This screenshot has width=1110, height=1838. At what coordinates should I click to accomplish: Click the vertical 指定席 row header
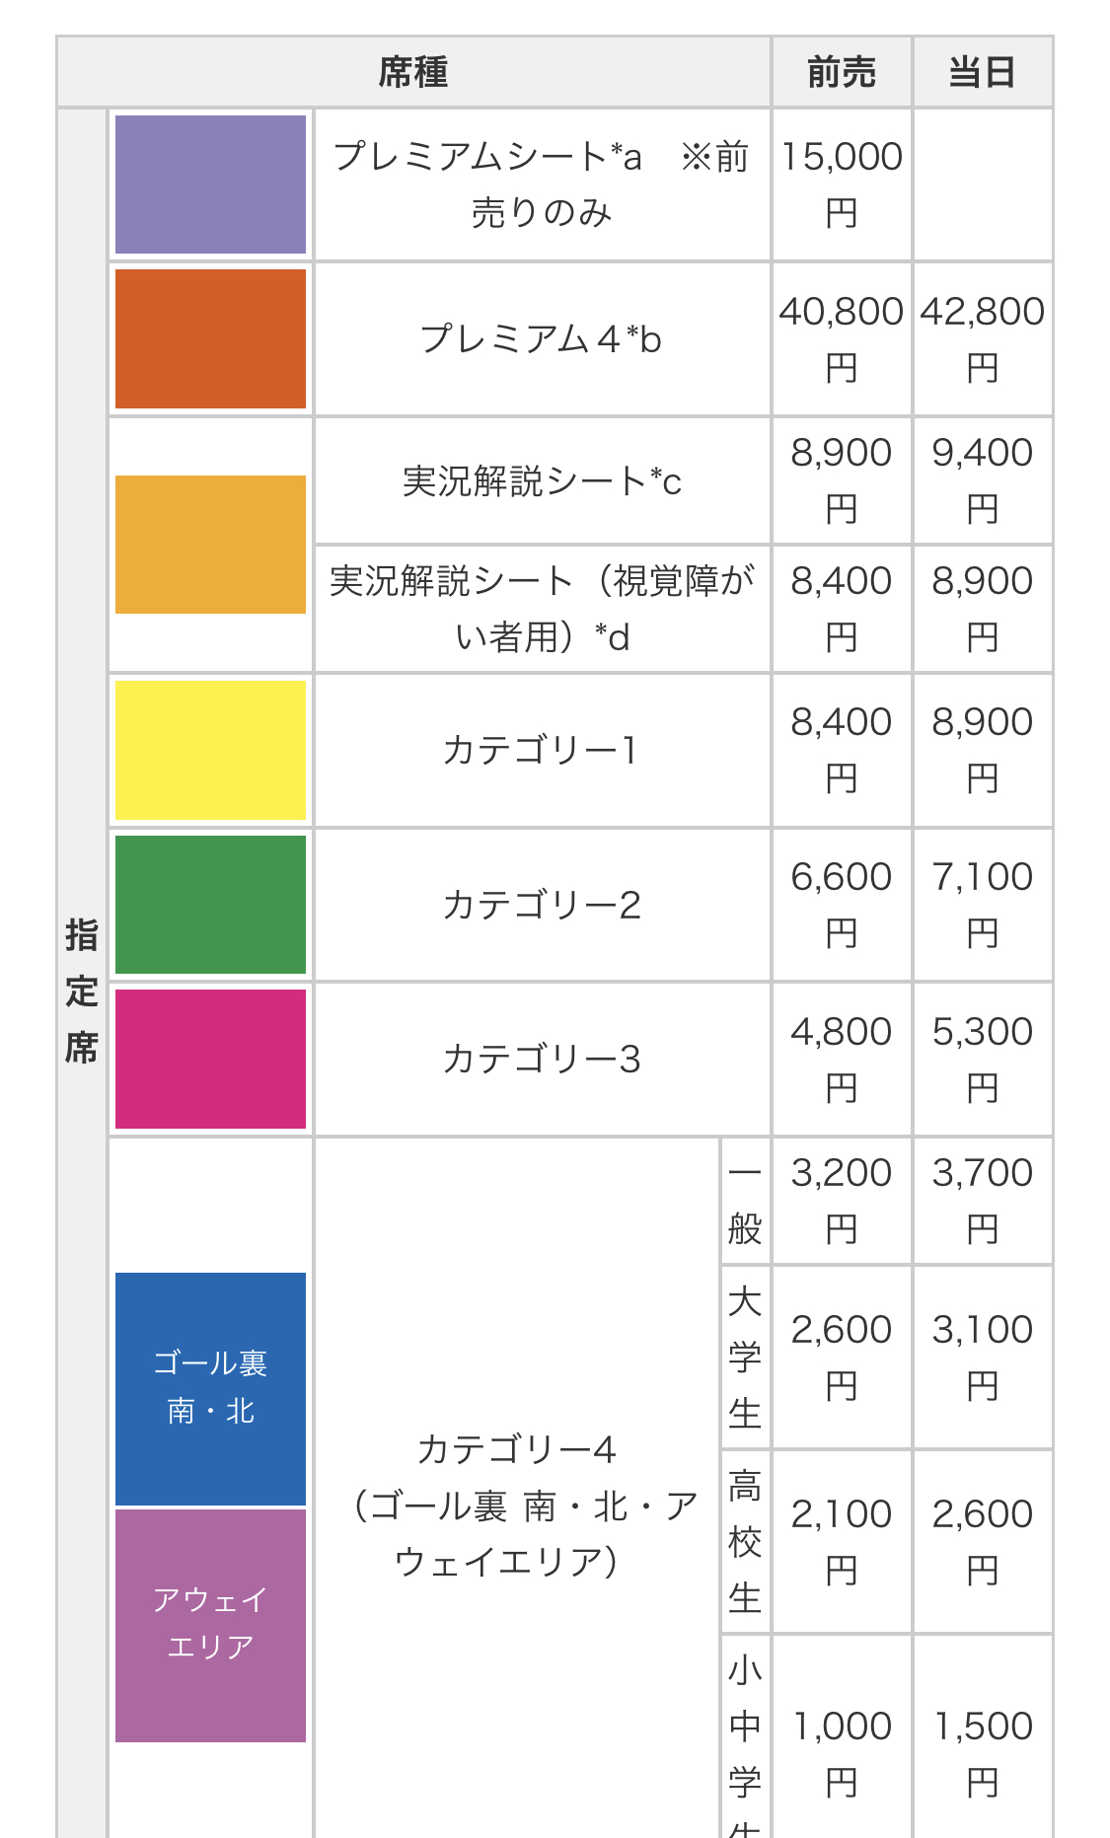tap(82, 990)
